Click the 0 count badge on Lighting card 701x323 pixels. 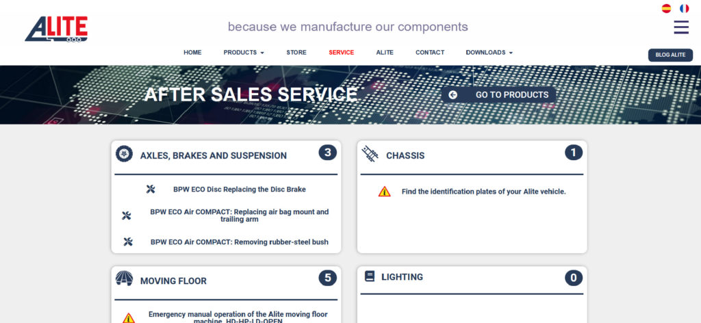(574, 279)
